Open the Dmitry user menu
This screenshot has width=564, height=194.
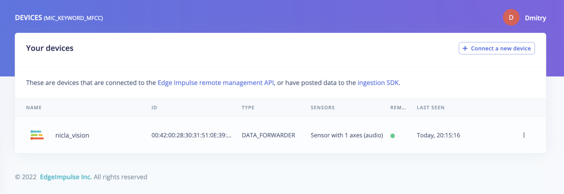(x=535, y=18)
